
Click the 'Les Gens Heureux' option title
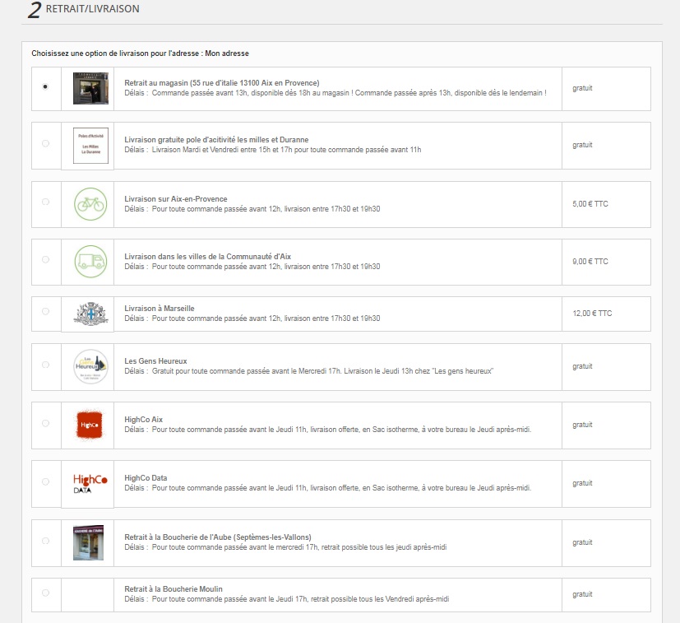click(x=155, y=360)
